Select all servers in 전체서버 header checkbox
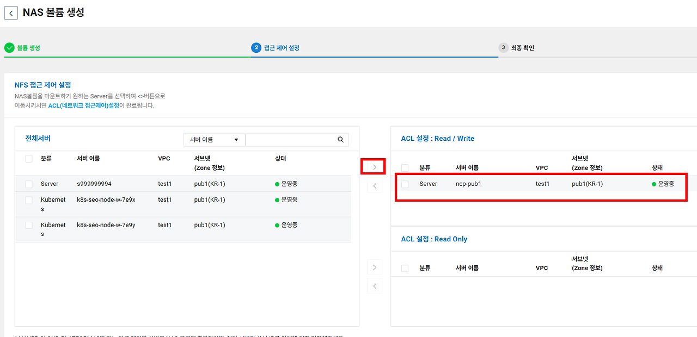The width and height of the screenshot is (697, 337). (29, 159)
